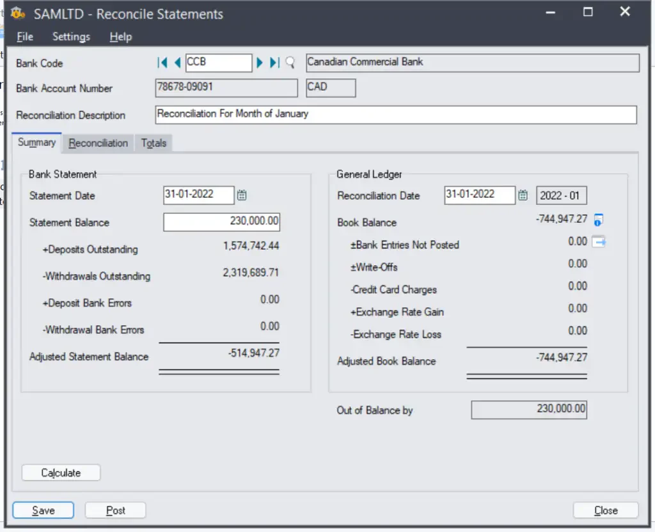Image resolution: width=655 pixels, height=532 pixels.
Task: Click the Adjusted Statement Balance value -514,947.27
Action: (253, 353)
